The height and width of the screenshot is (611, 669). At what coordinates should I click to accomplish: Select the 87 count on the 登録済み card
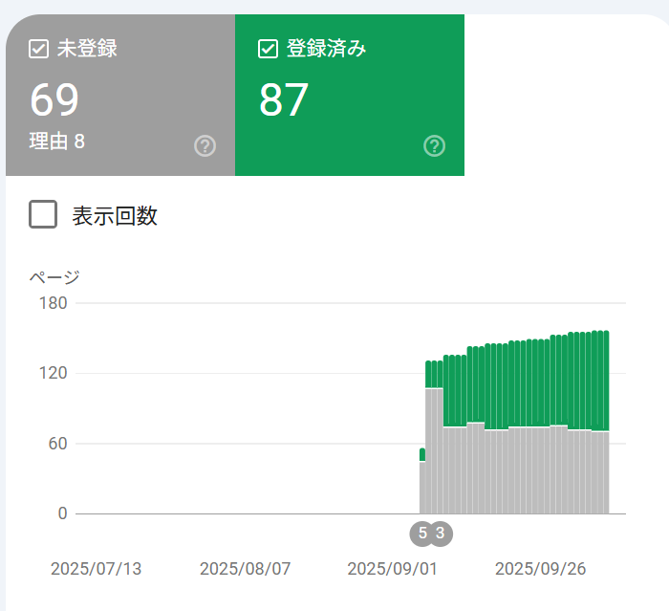pyautogui.click(x=284, y=100)
